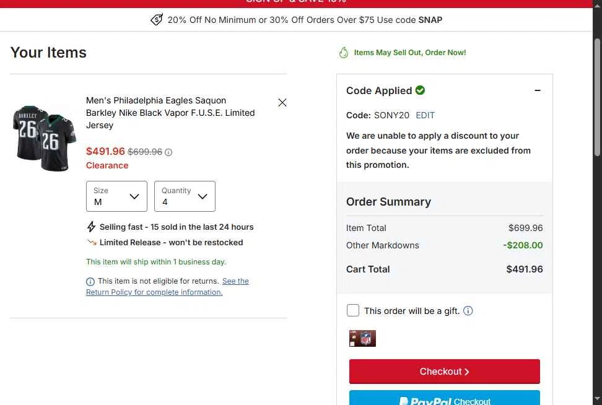
Task: Open the Quantity 4 dropdown
Action: tap(185, 196)
